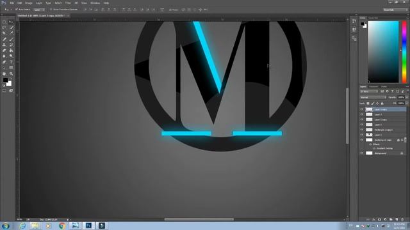Image resolution: width=410 pixels, height=230 pixels.
Task: Select the Blur tool
Action: (x=4, y=56)
